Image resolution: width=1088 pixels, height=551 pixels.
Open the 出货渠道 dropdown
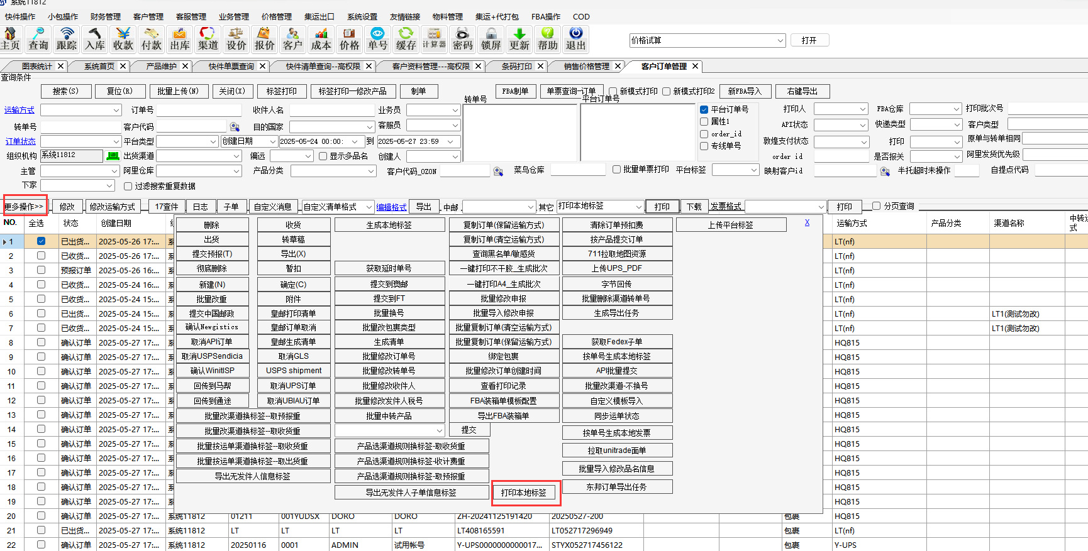point(237,156)
